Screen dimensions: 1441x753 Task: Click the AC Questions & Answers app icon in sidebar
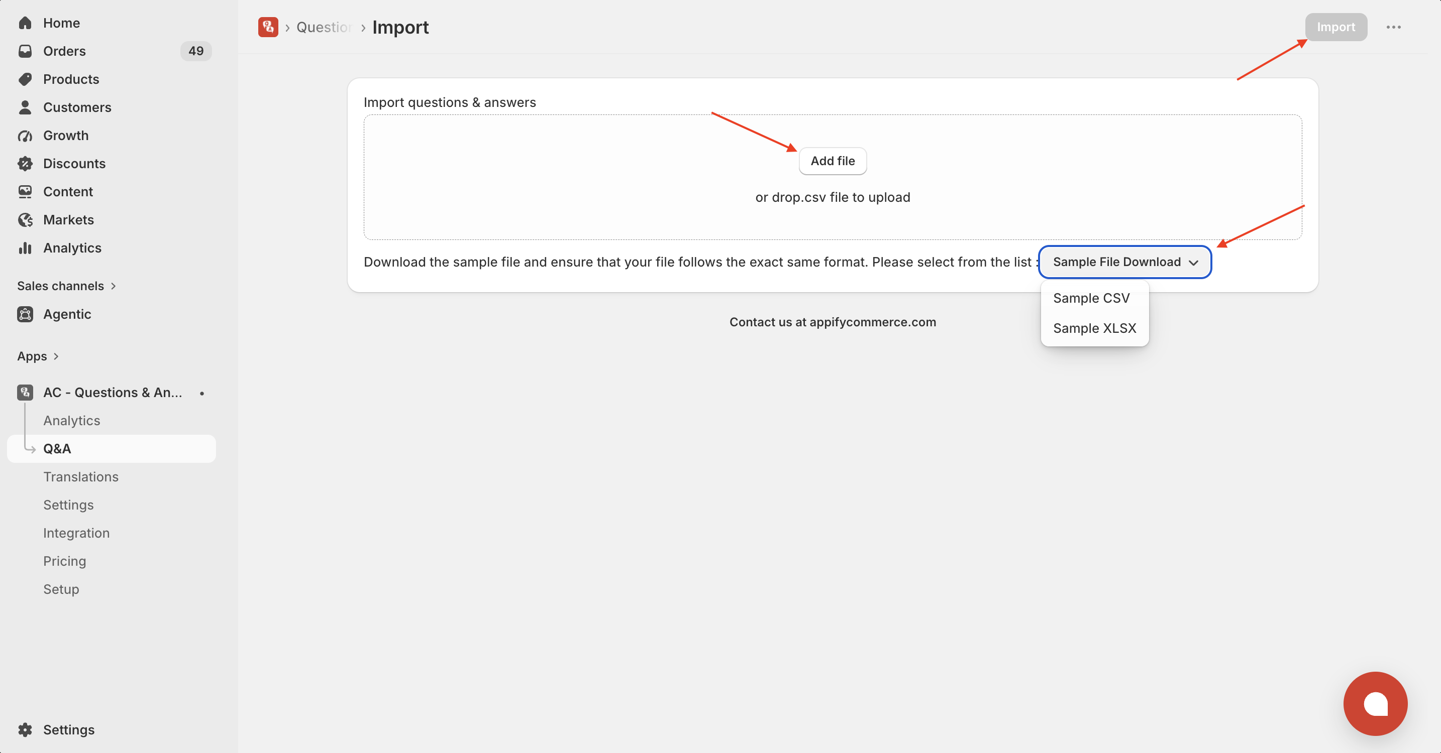click(x=25, y=393)
